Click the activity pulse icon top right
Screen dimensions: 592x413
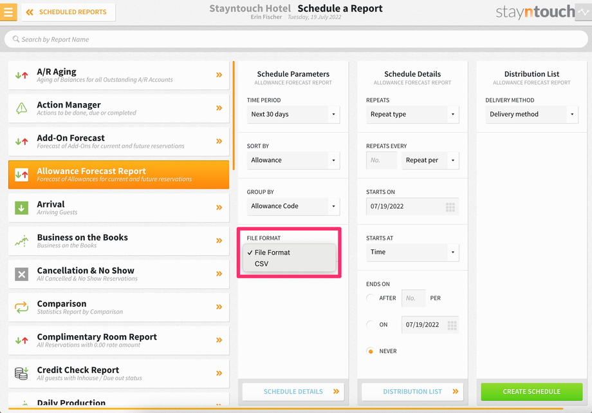584,12
